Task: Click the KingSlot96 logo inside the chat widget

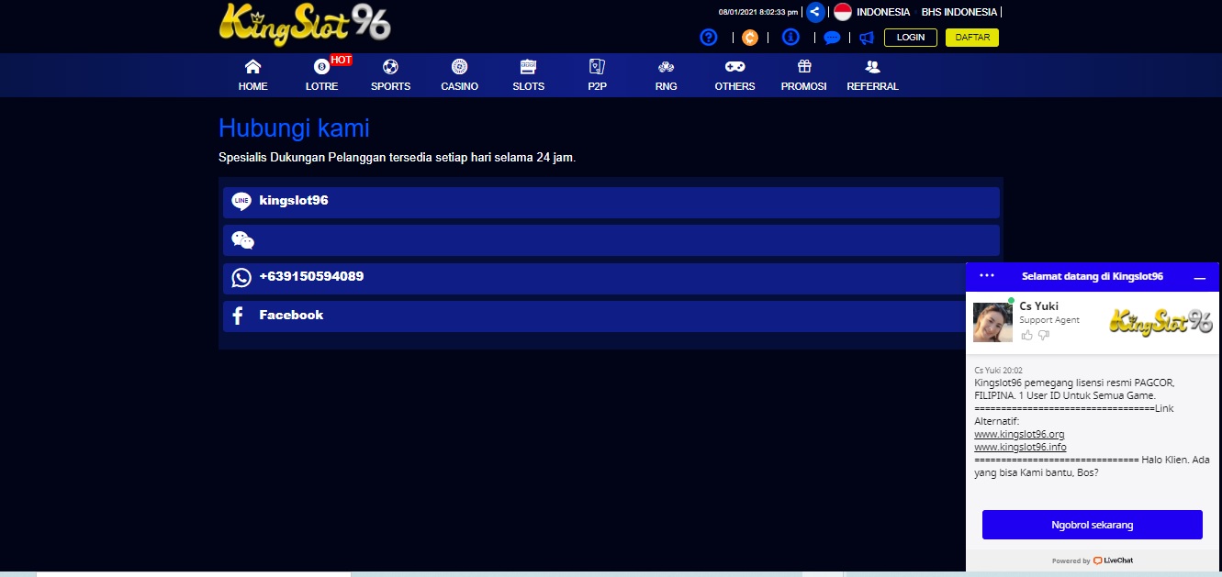Action: click(1161, 321)
